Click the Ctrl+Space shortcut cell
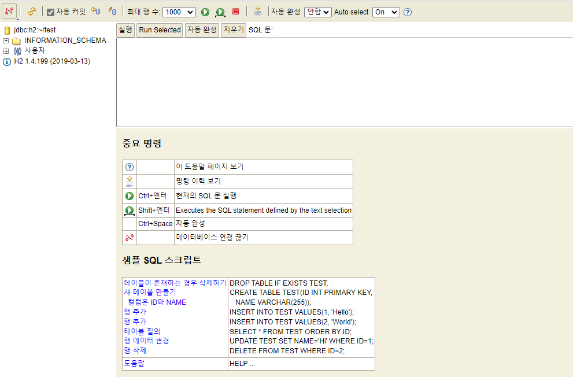 (x=156, y=224)
